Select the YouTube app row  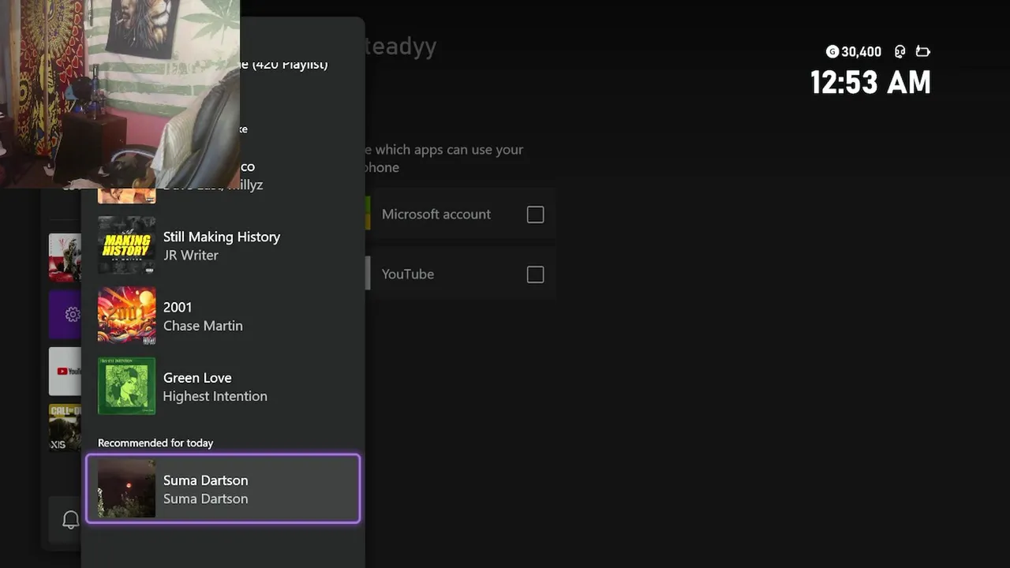pos(460,274)
